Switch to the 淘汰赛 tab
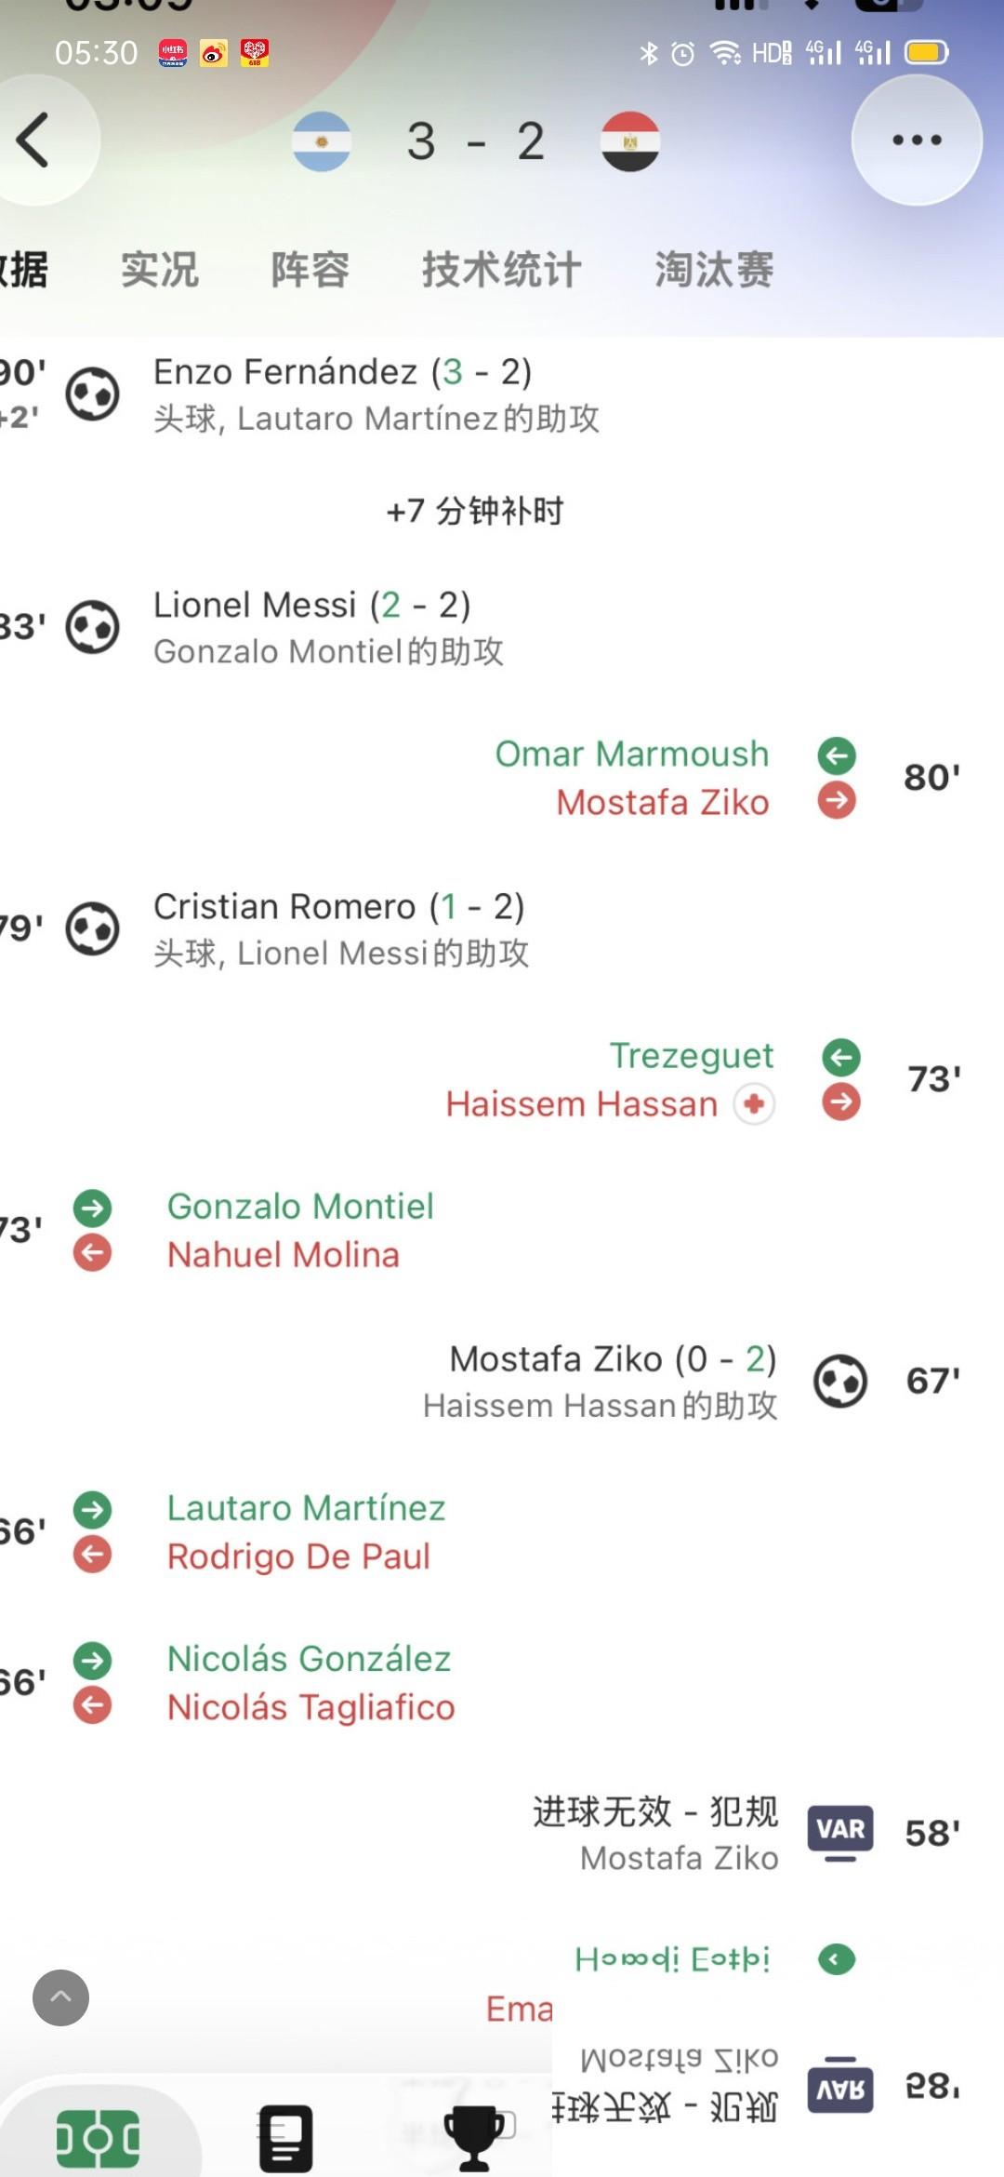This screenshot has width=1004, height=2177. point(714,270)
